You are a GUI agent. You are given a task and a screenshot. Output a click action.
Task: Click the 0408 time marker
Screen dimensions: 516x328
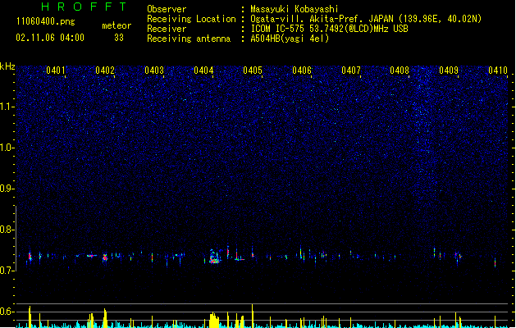point(400,71)
